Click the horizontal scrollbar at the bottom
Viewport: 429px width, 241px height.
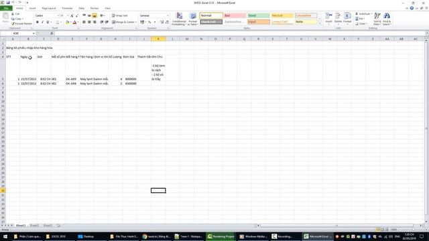coord(336,226)
